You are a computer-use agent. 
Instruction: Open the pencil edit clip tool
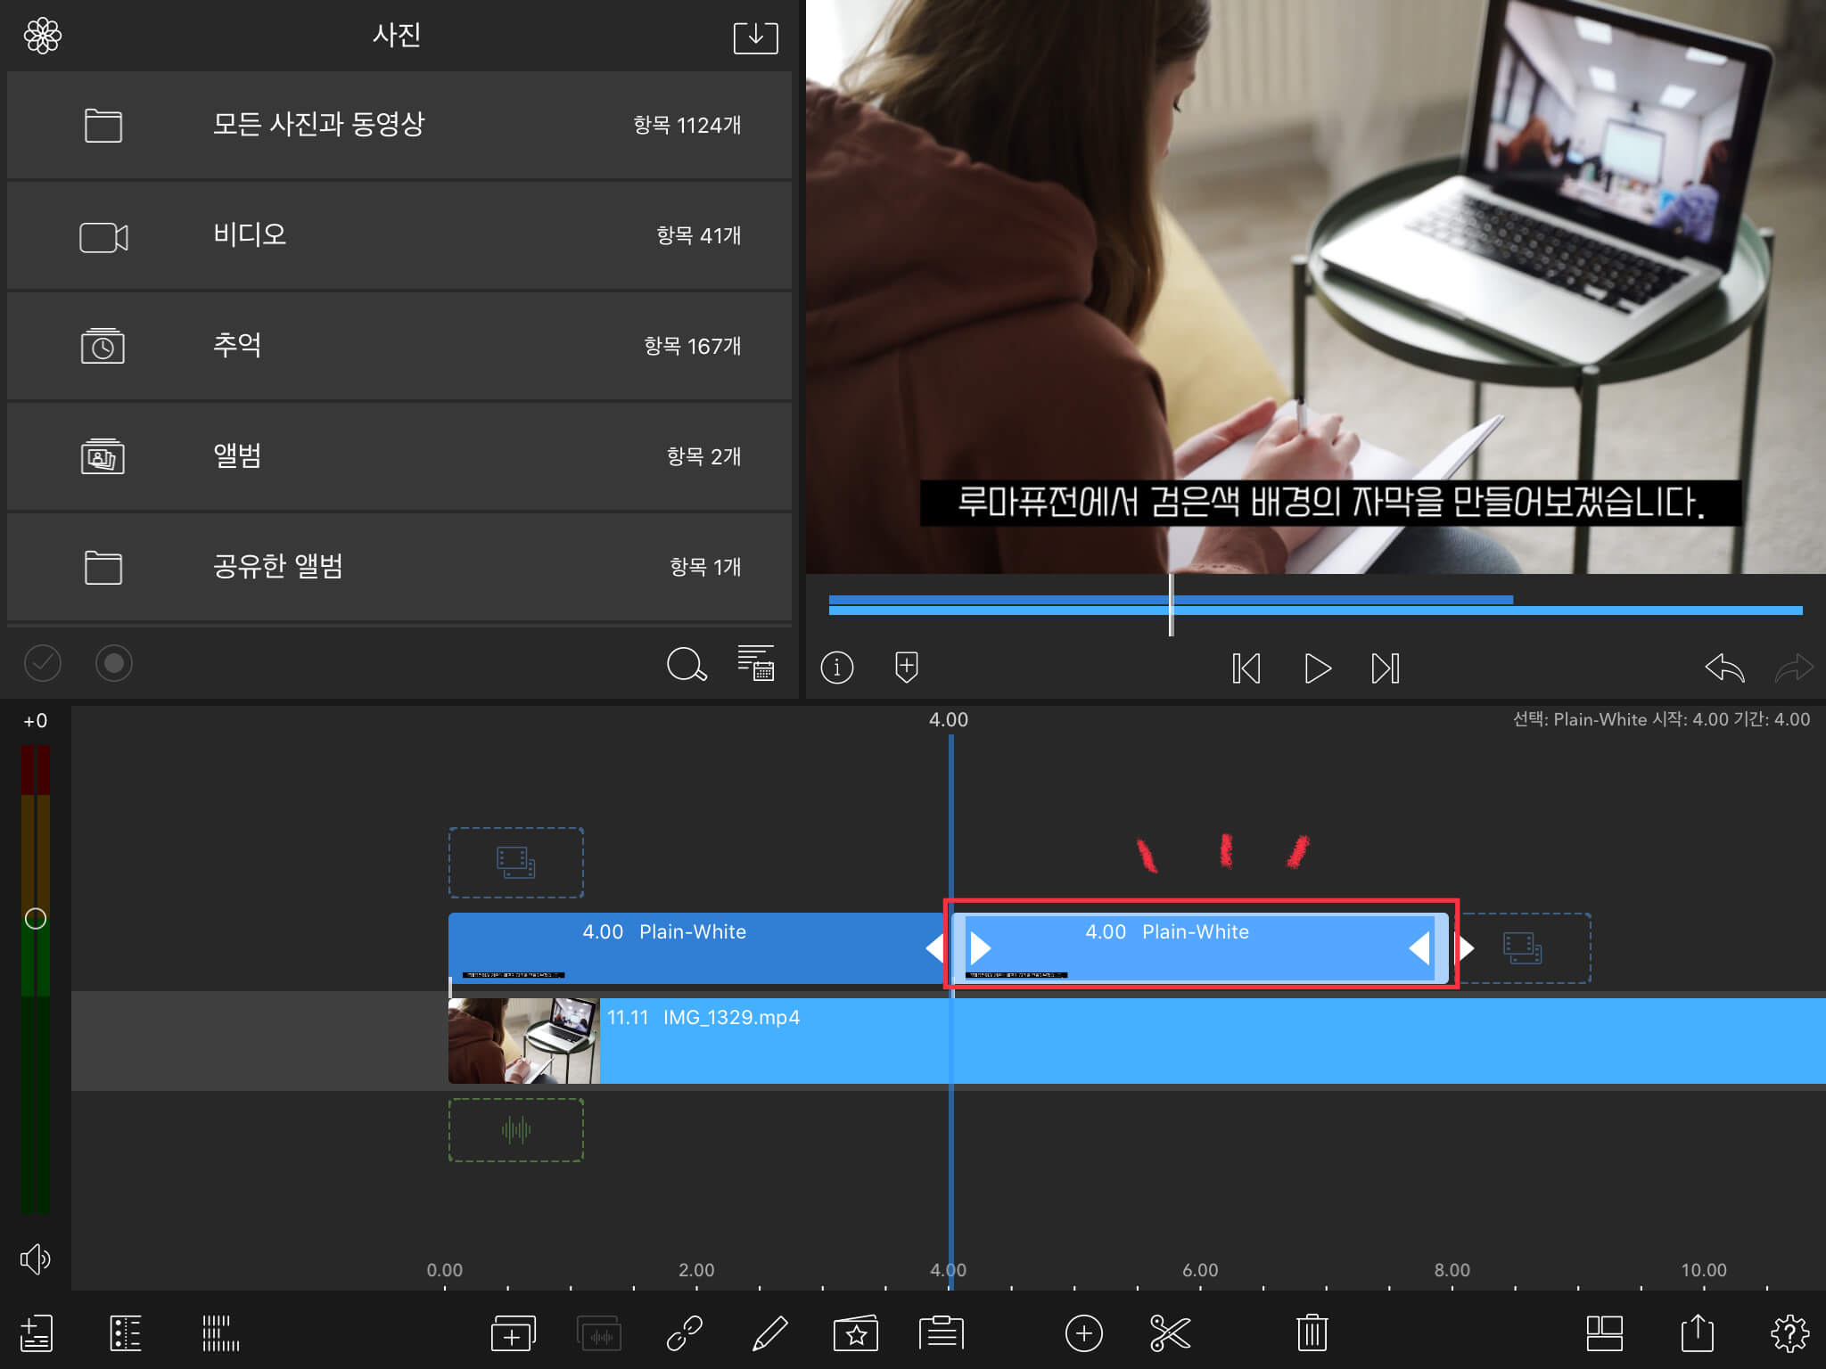pos(769,1333)
